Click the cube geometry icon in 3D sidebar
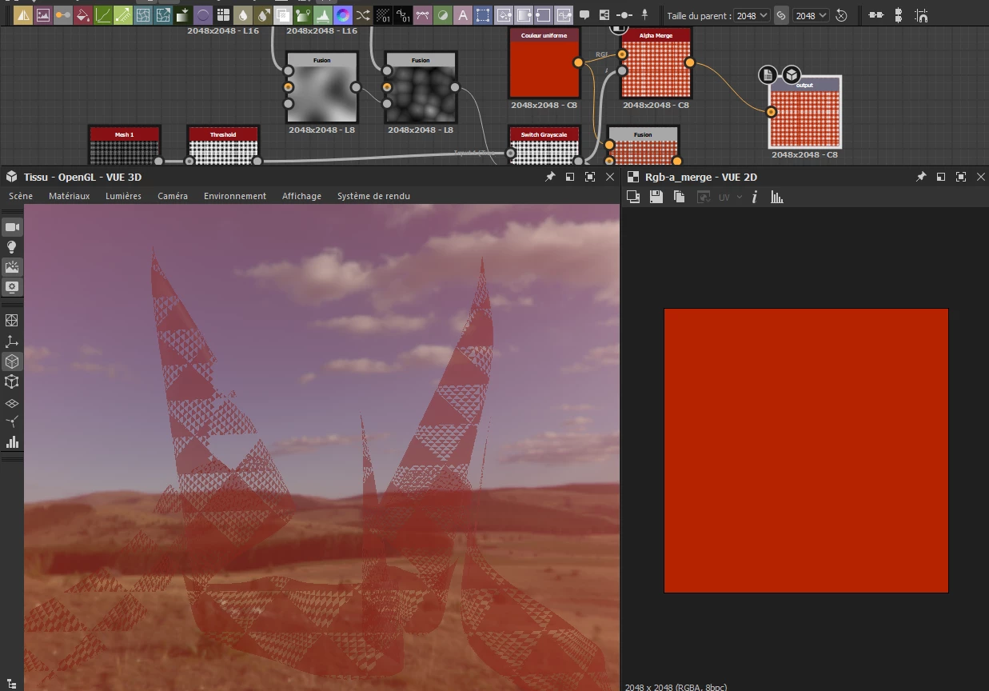The image size is (989, 691). [x=12, y=361]
